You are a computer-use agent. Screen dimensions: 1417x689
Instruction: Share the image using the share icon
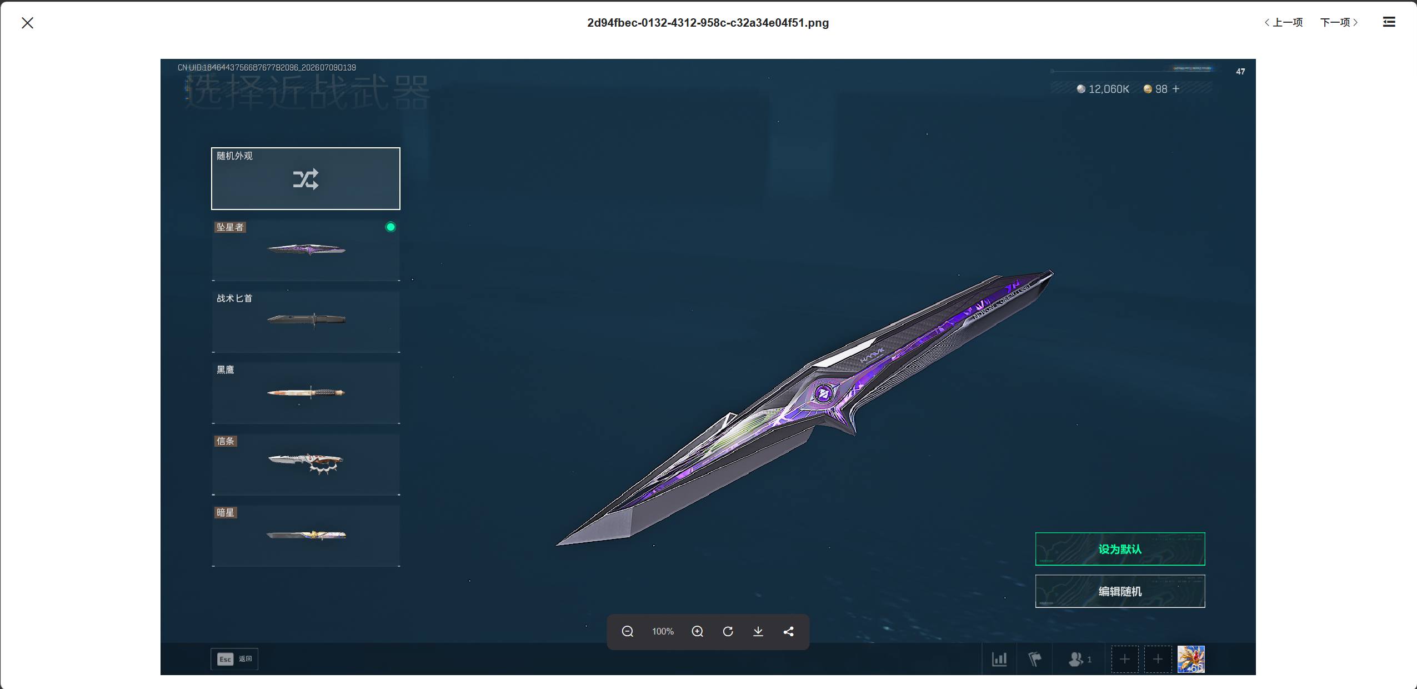788,631
